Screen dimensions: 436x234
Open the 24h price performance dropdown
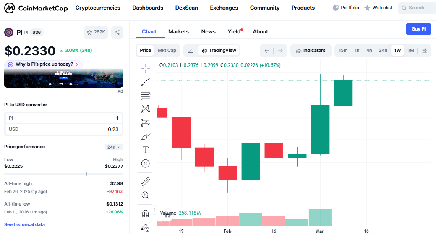coord(114,147)
